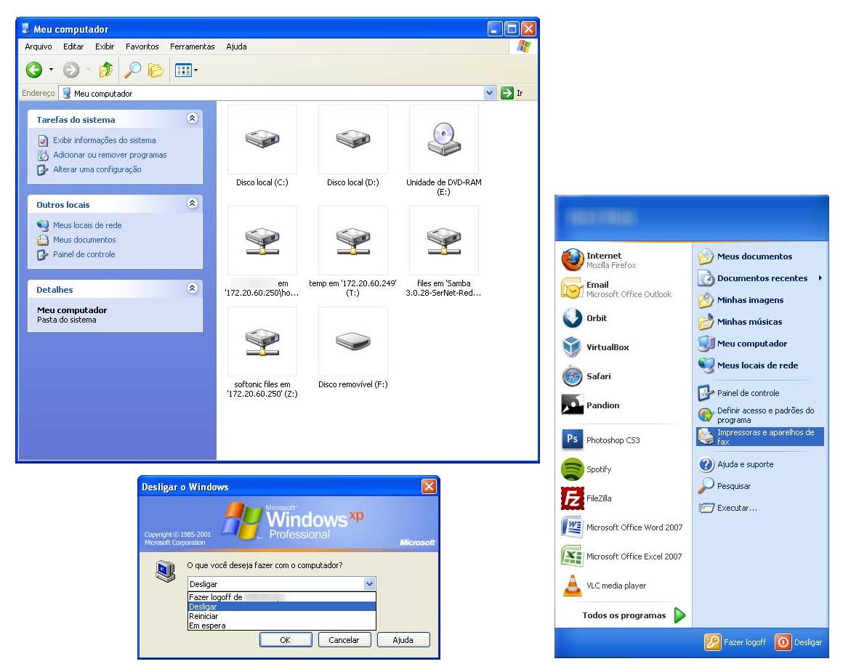The image size is (843, 672).
Task: Open Adicionar ou remover programas link
Action: [110, 155]
